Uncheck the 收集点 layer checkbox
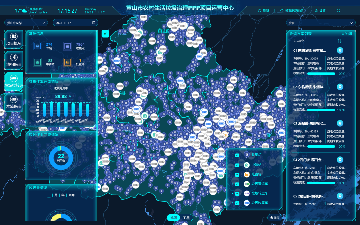Screen dimensions: 360x225 (237, 155)
